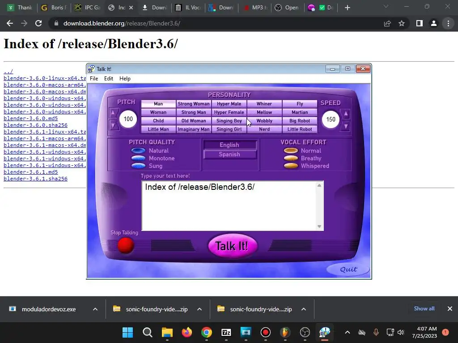This screenshot has height=343, width=458.
Task: Go back to the previous page
Action: [x=10, y=23]
